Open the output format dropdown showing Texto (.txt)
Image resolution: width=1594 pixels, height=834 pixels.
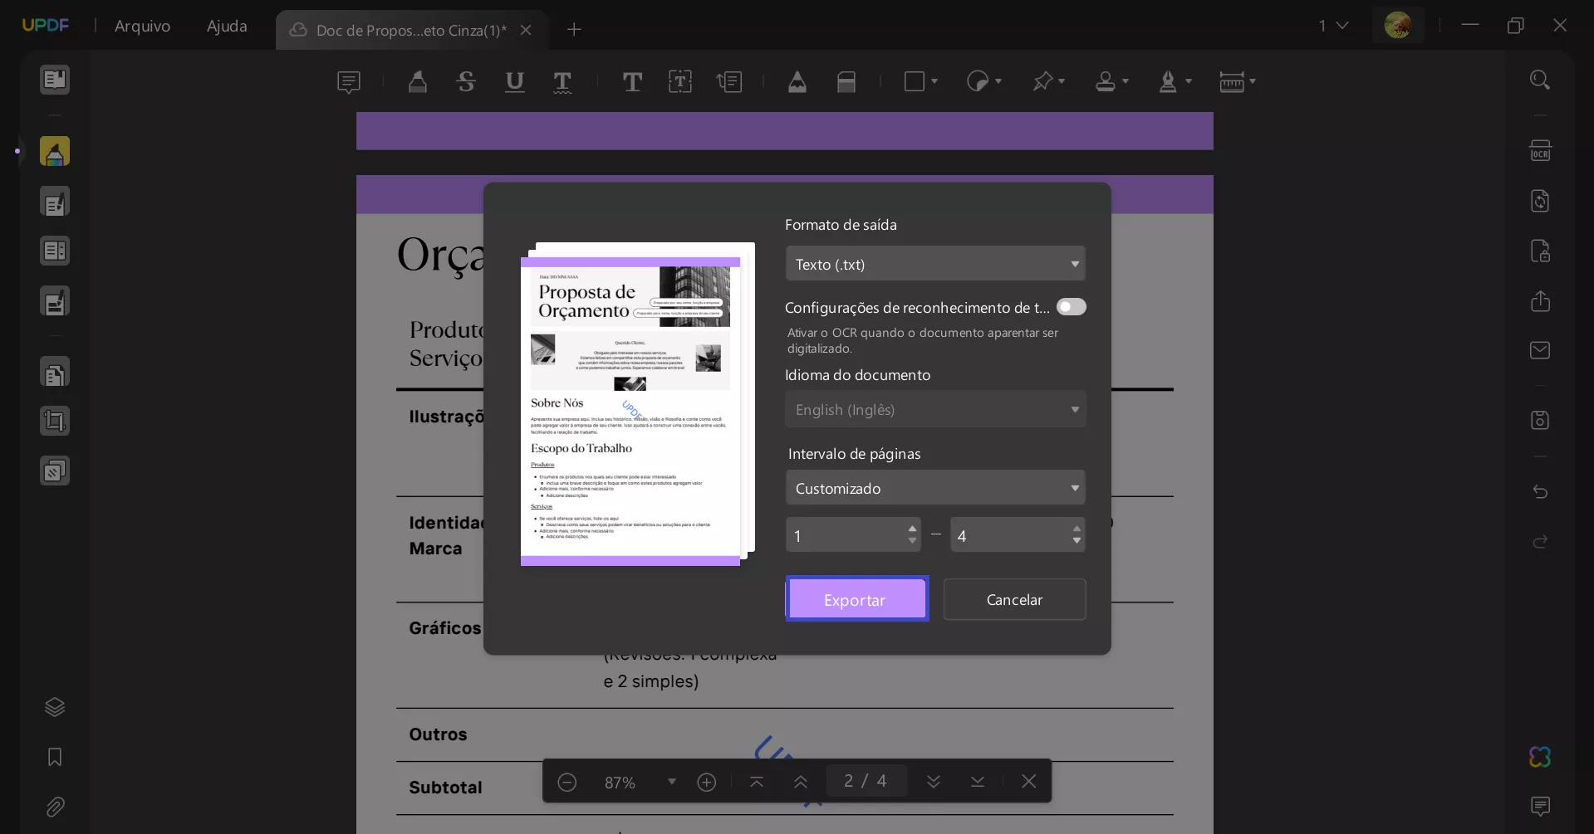[935, 263]
